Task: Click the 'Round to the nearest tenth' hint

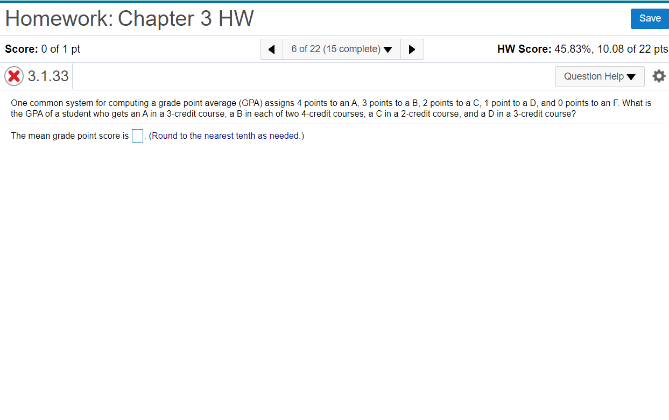Action: tap(227, 136)
